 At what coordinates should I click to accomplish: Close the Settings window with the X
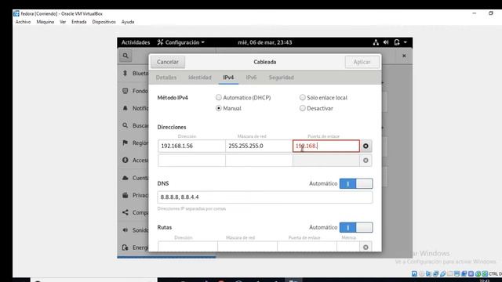point(404,56)
